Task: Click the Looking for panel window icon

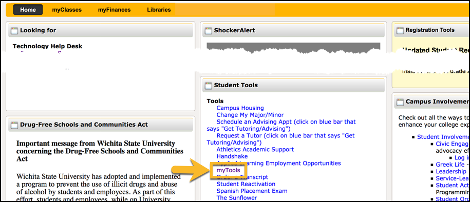Action: (x=14, y=31)
